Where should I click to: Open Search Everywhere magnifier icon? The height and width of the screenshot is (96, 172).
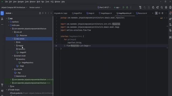(x=162, y=7)
